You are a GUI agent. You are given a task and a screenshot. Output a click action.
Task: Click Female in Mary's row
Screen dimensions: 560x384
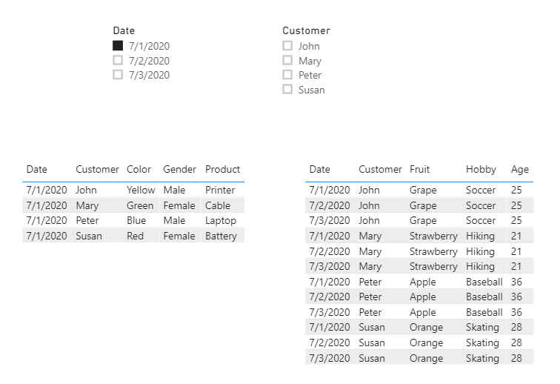tap(179, 205)
